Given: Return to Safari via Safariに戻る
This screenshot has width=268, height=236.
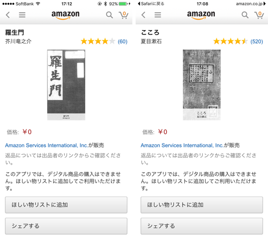Looking at the screenshot, I should pos(151,4).
